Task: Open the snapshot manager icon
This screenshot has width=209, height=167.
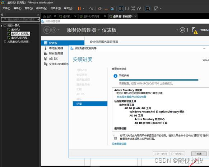Action: point(112,9)
